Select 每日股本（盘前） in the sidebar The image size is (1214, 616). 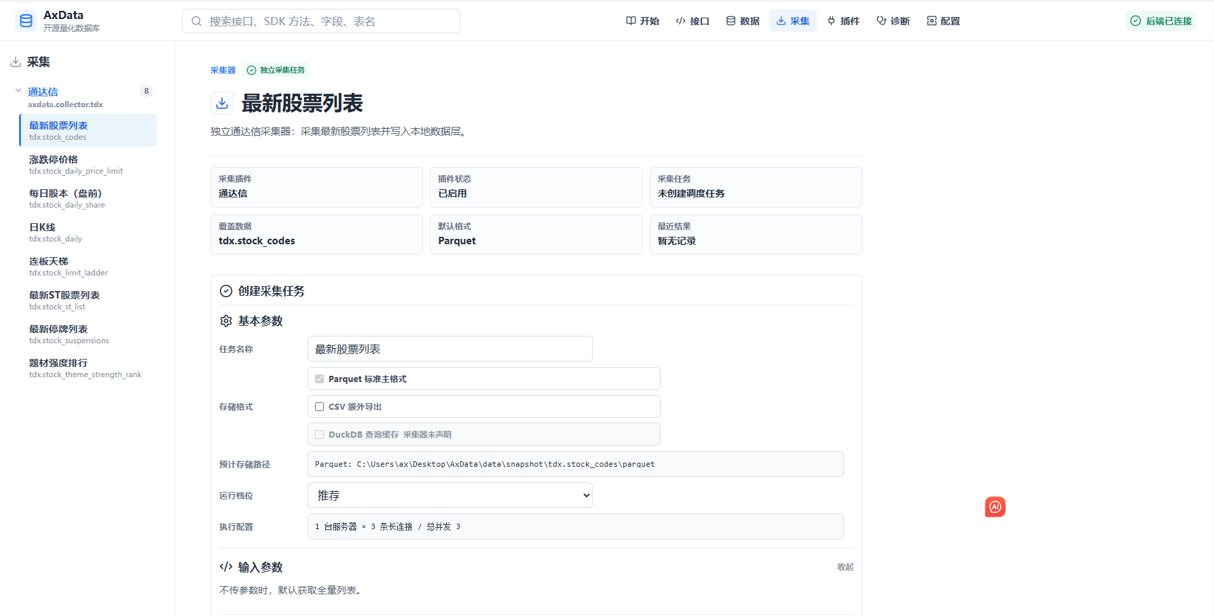[88, 198]
